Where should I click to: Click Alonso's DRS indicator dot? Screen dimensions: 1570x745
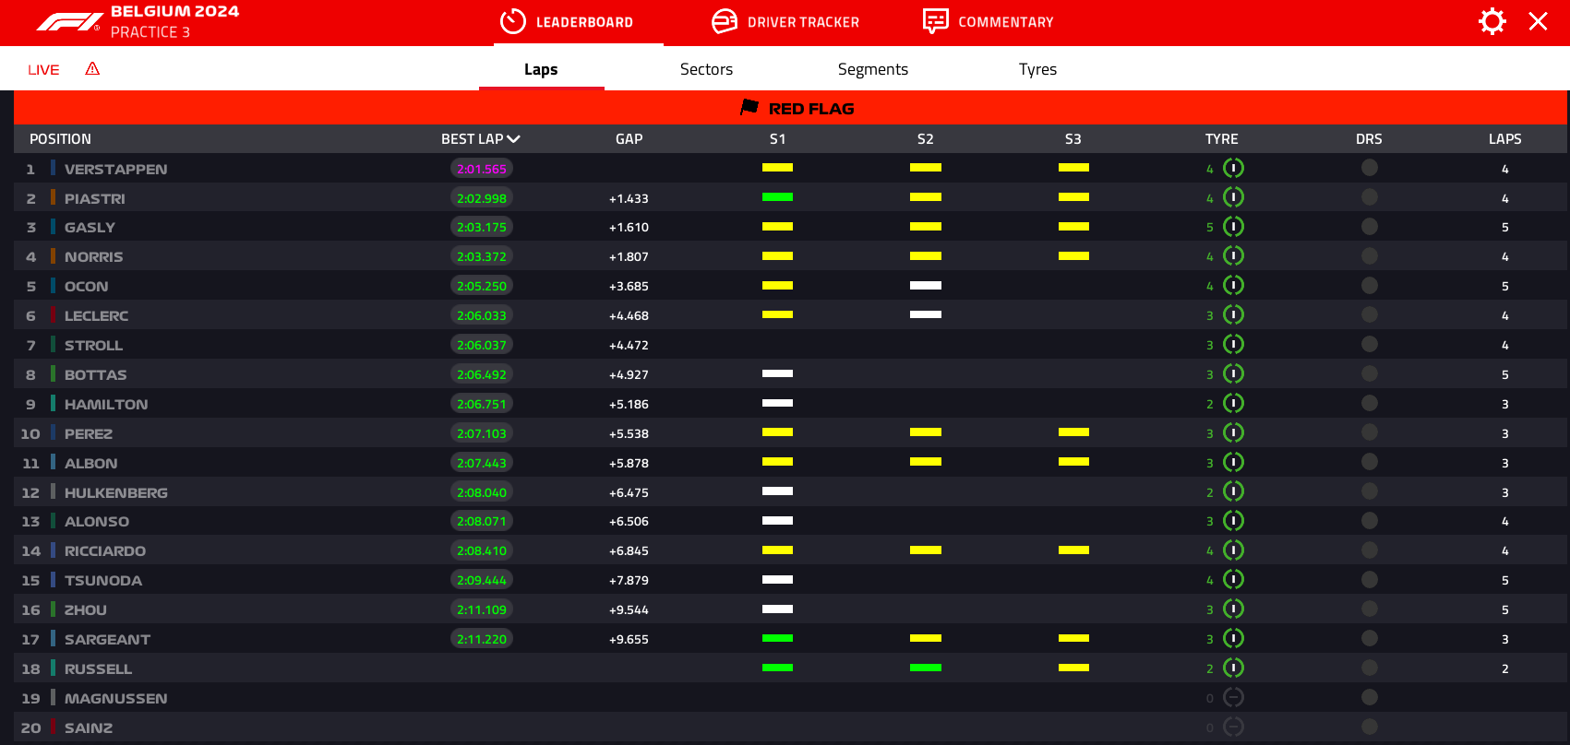point(1370,521)
